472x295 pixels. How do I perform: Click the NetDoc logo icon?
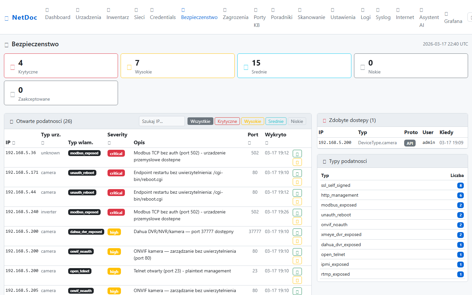(x=7, y=18)
